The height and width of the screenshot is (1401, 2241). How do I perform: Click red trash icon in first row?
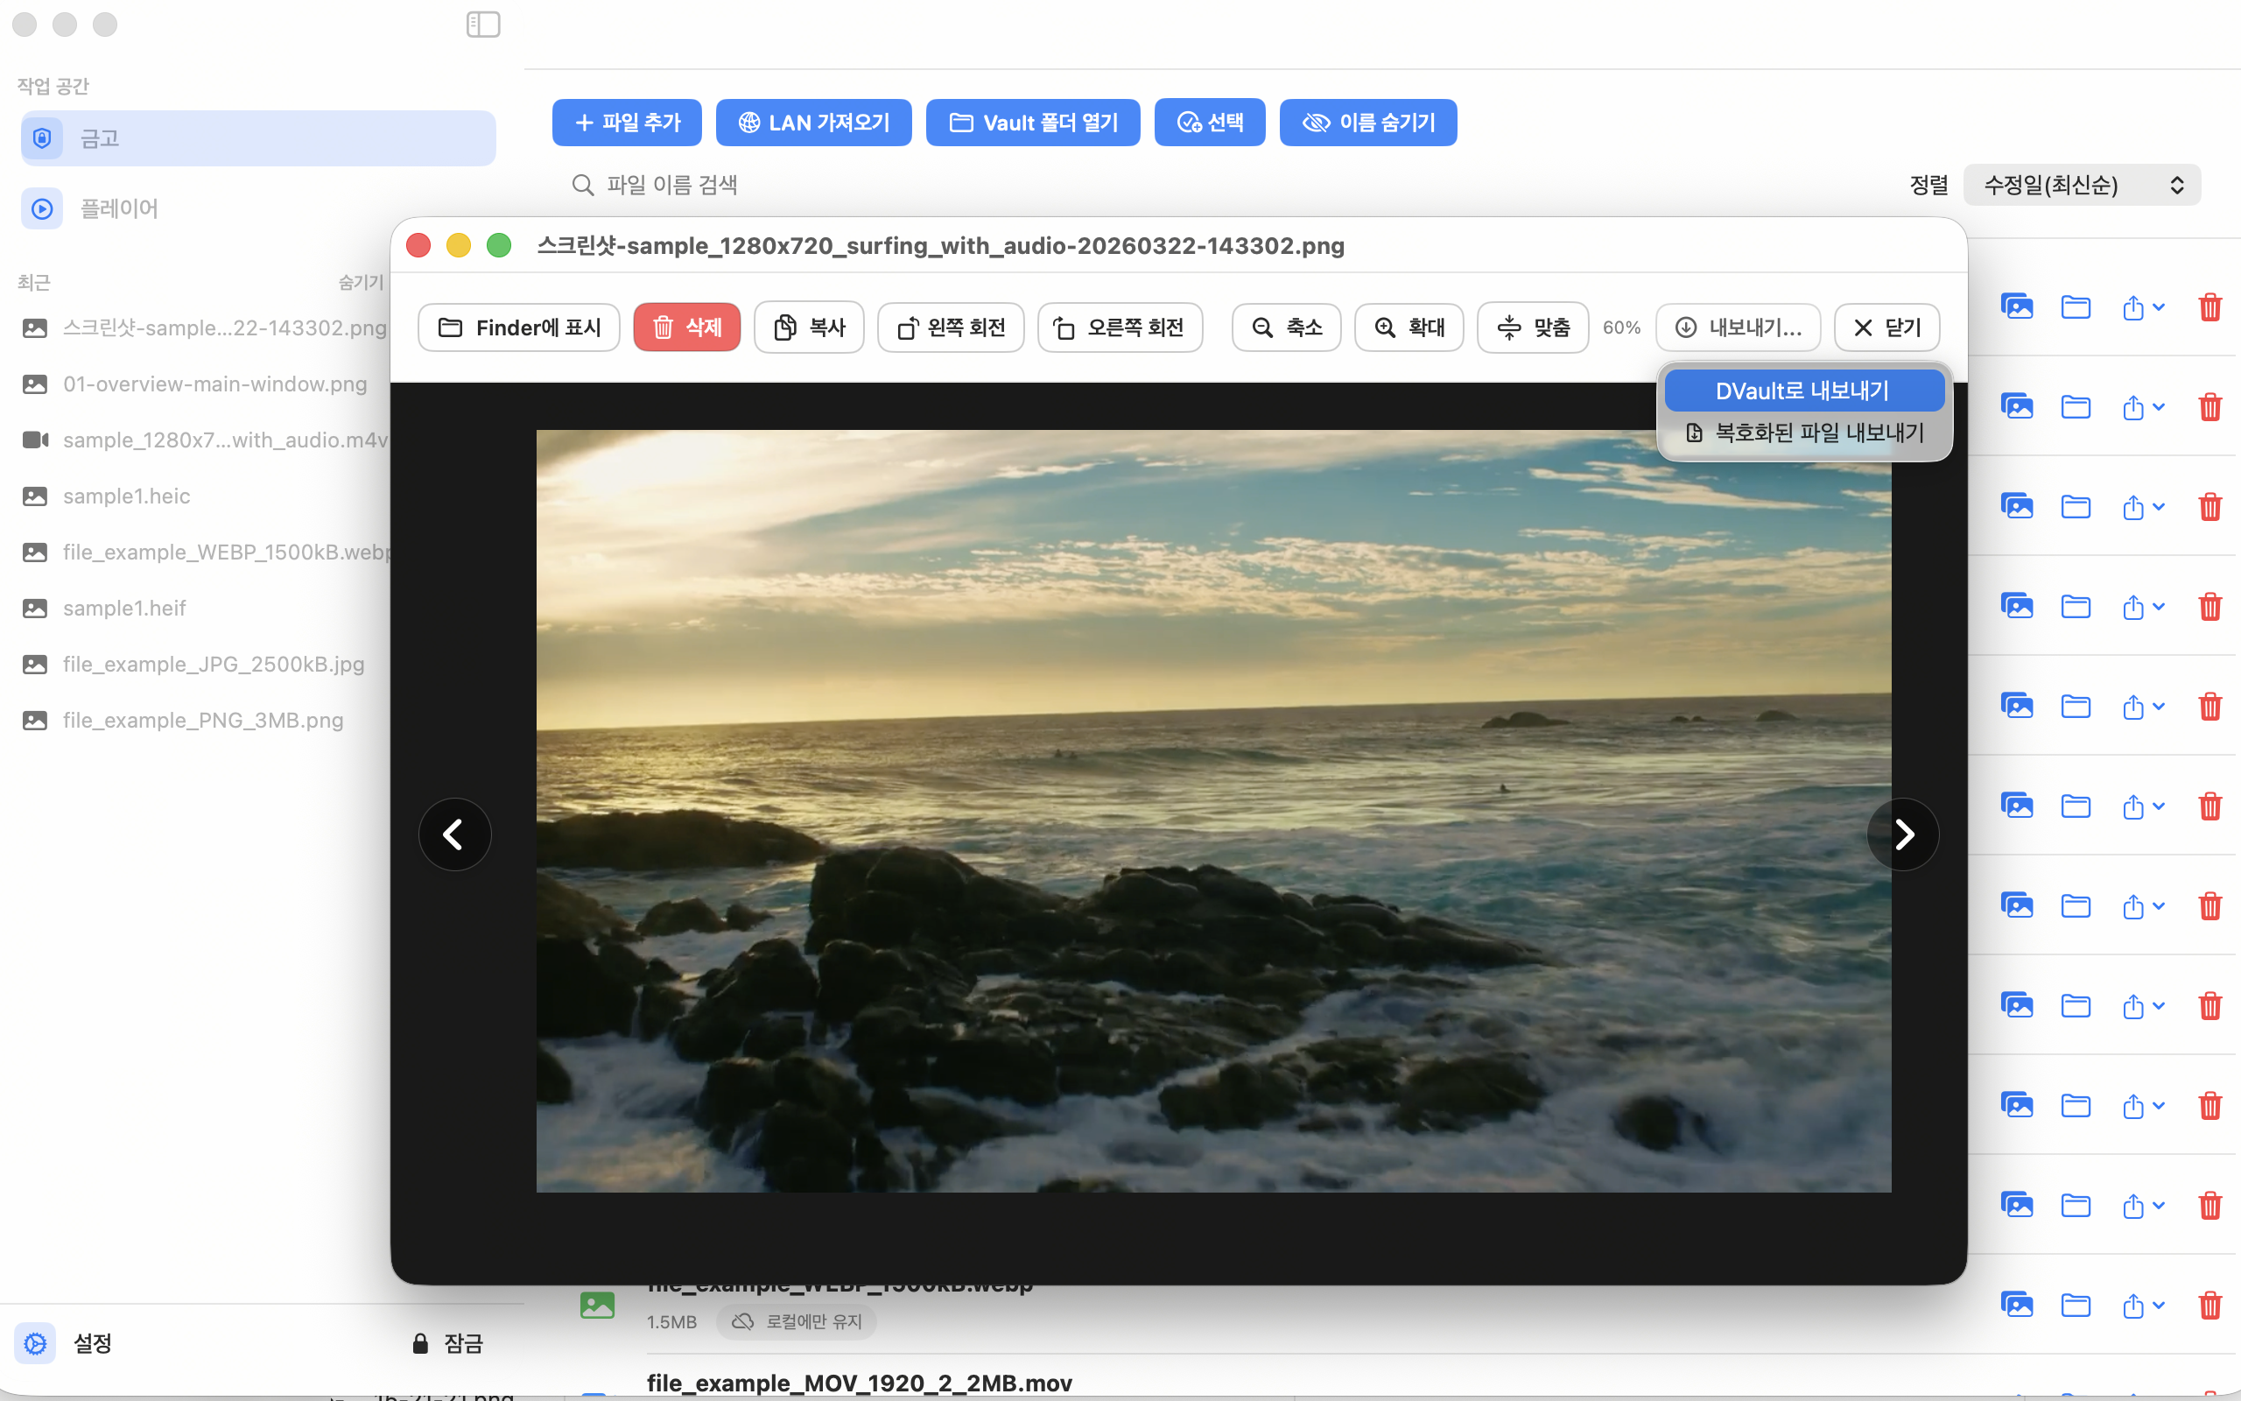point(2209,306)
